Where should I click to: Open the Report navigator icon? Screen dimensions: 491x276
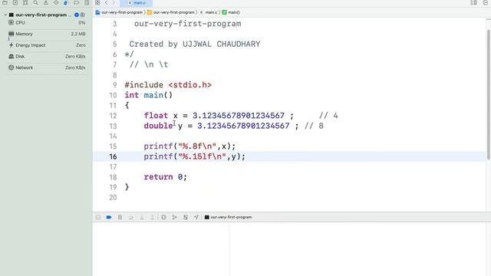(87, 2)
